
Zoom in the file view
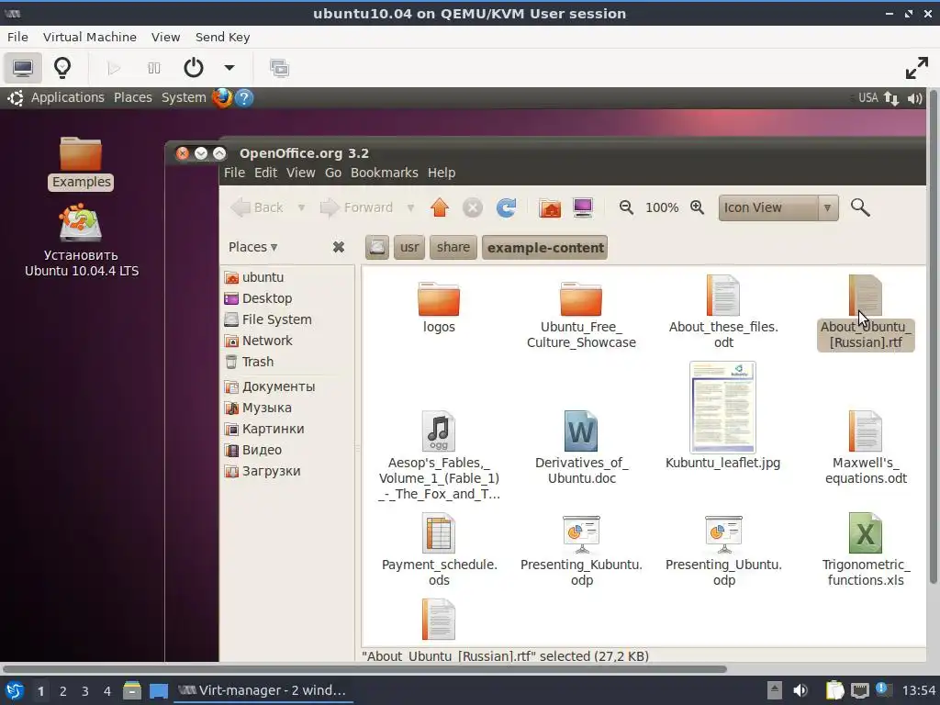[x=697, y=207]
